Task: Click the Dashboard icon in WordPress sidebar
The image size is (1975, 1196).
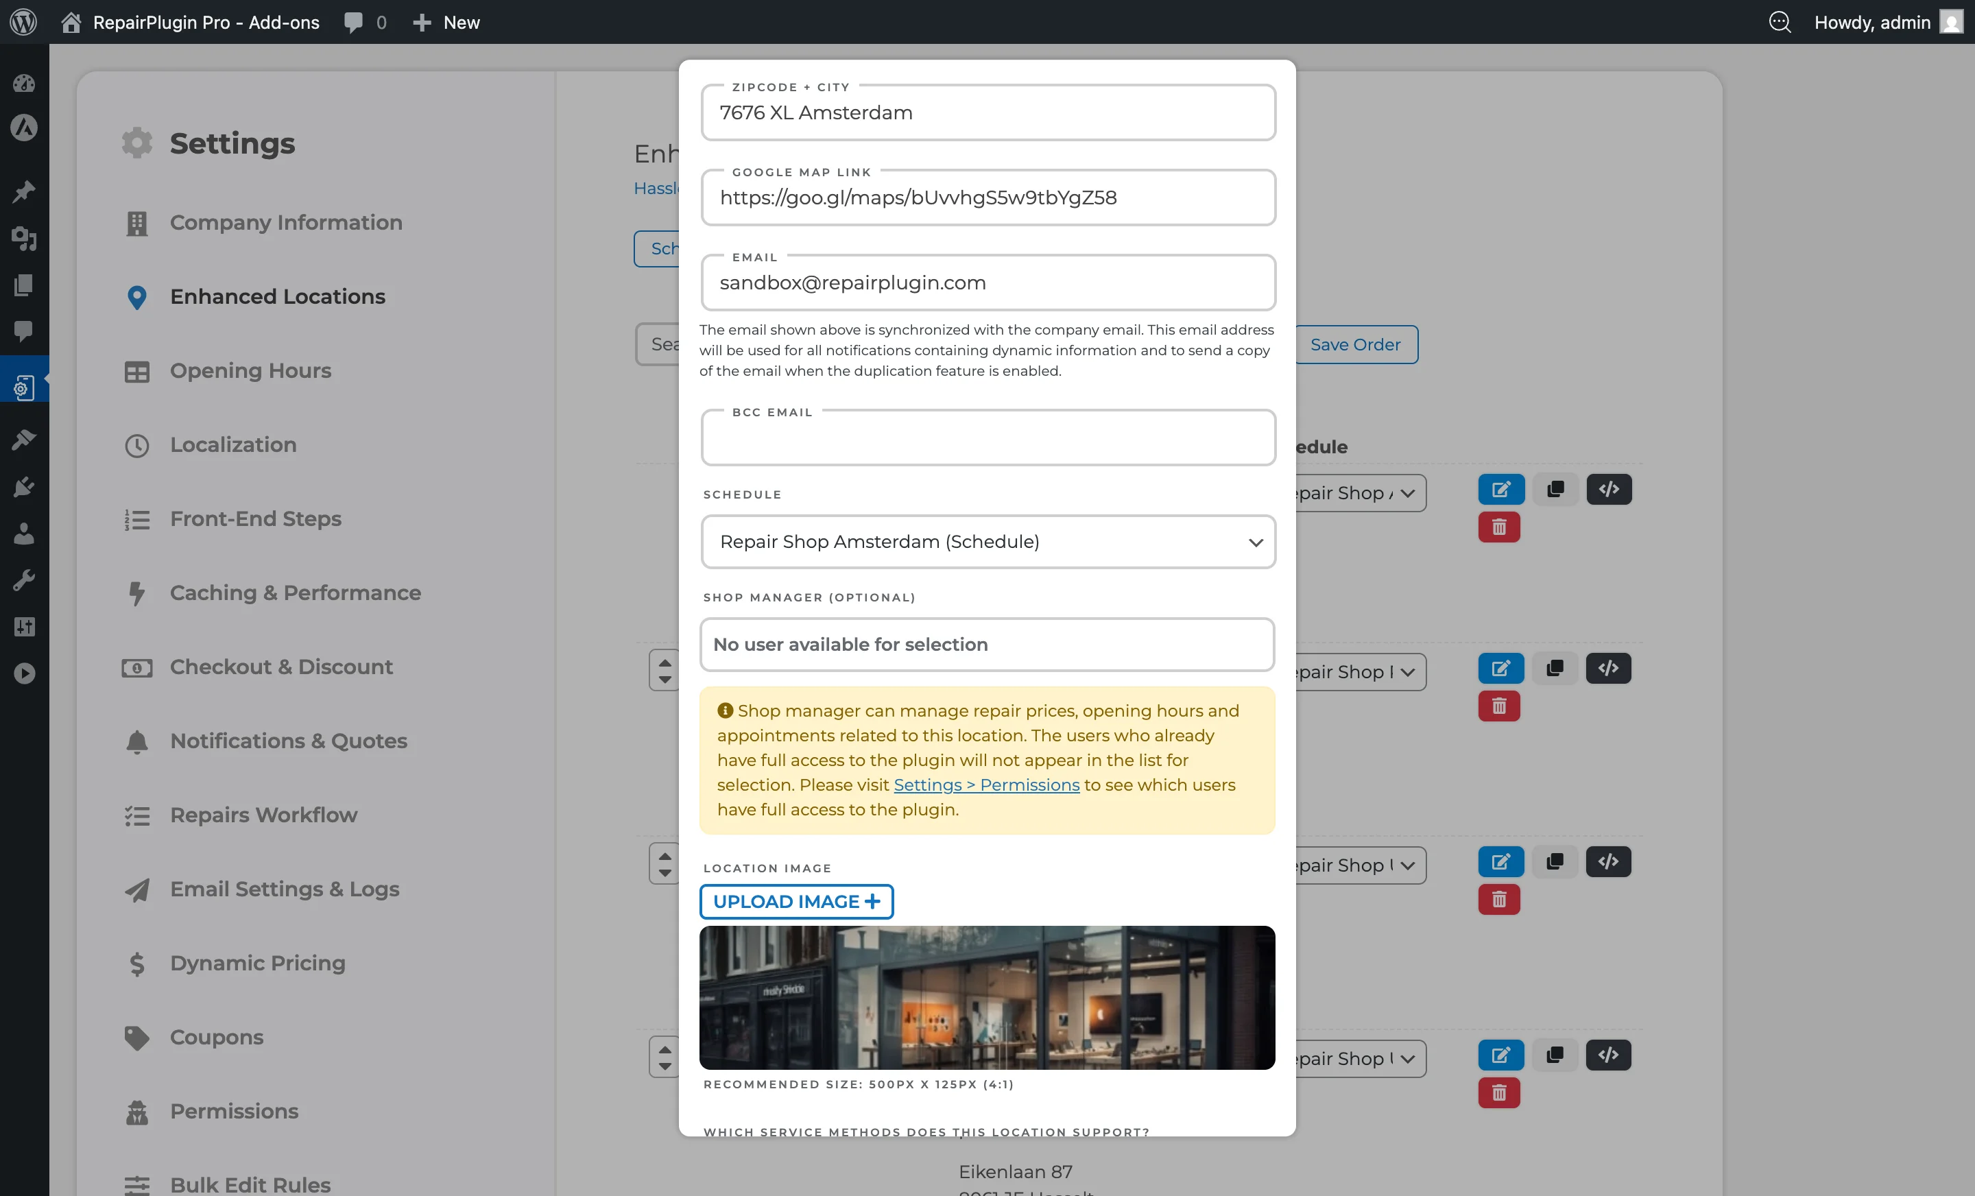Action: [24, 82]
